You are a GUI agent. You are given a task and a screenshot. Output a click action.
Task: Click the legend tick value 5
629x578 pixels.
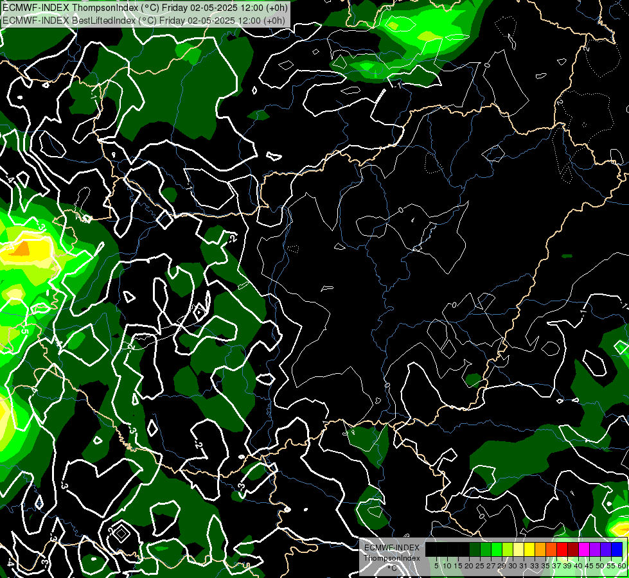point(436,566)
